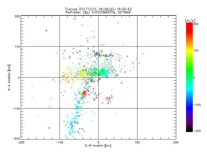
Task: Click the "E-W location [km]" axis label
Action: 98,146
